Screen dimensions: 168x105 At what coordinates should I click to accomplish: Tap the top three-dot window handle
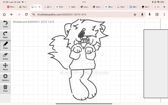pyautogui.click(x=84, y=2)
